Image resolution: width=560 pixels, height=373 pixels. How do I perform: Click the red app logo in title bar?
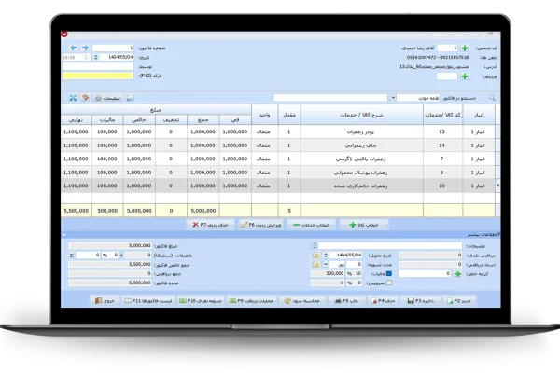[64, 35]
